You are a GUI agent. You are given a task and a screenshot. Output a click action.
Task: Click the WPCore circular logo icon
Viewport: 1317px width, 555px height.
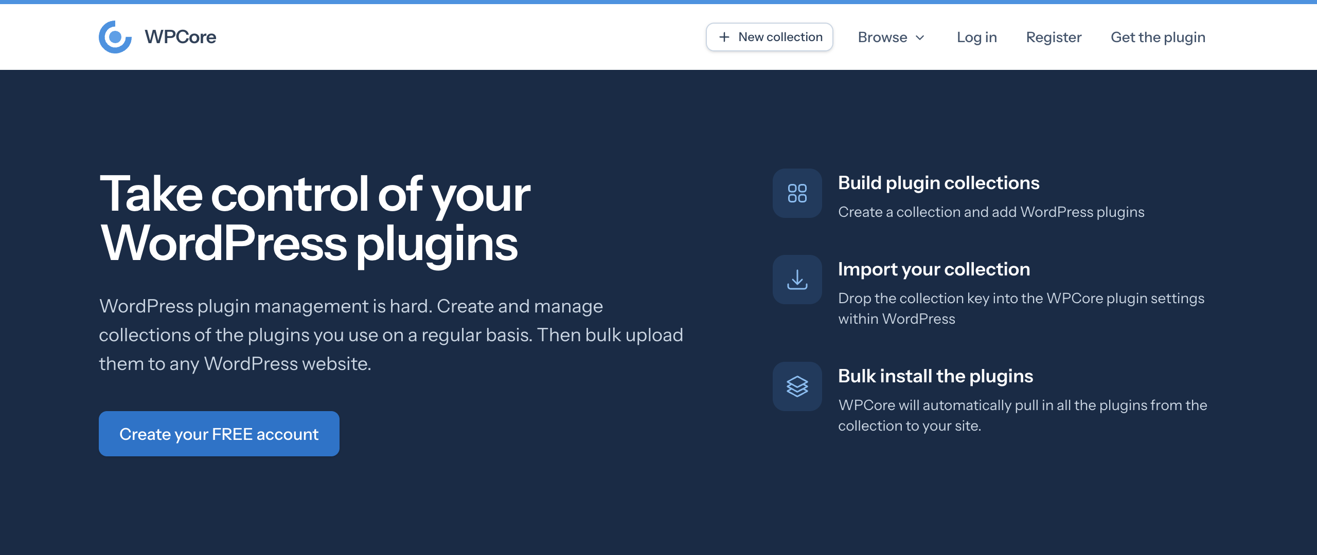[115, 37]
